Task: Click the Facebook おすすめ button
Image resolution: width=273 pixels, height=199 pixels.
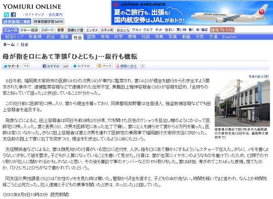Action: click(51, 66)
